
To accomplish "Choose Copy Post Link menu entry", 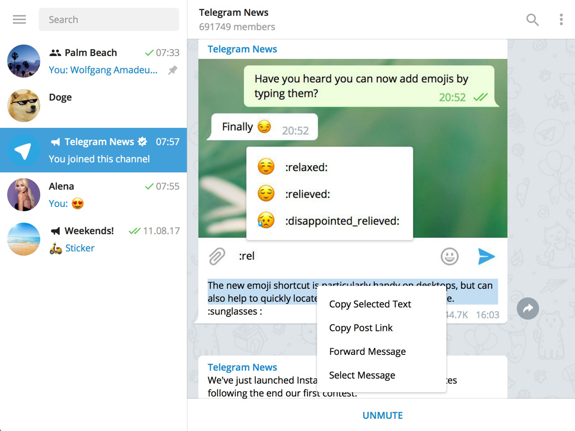I will pos(361,328).
